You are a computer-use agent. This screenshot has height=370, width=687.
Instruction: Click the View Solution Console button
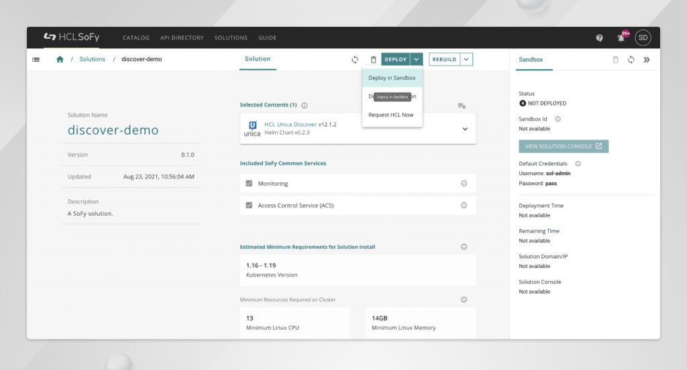coord(563,146)
